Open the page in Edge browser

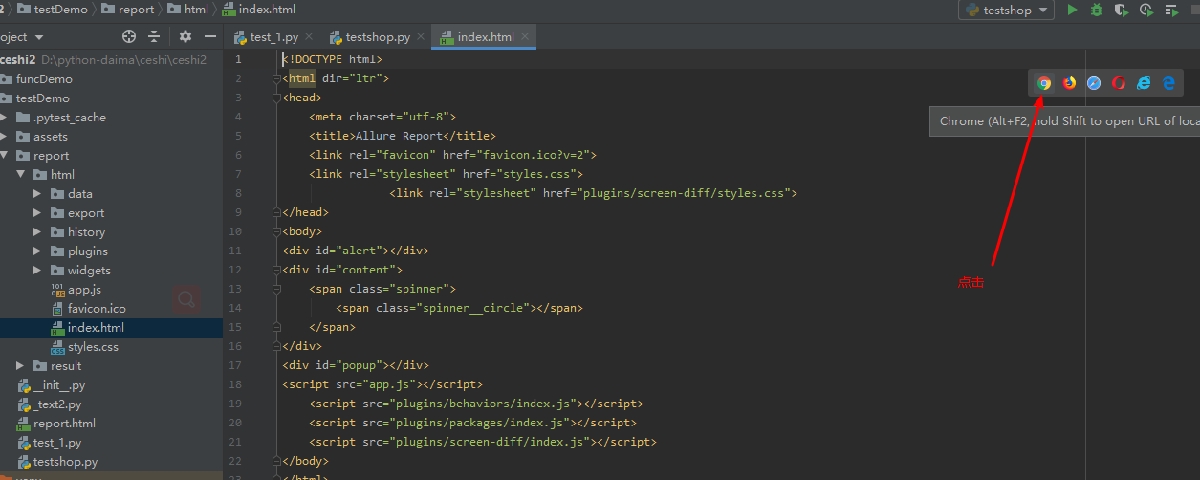pos(1168,83)
